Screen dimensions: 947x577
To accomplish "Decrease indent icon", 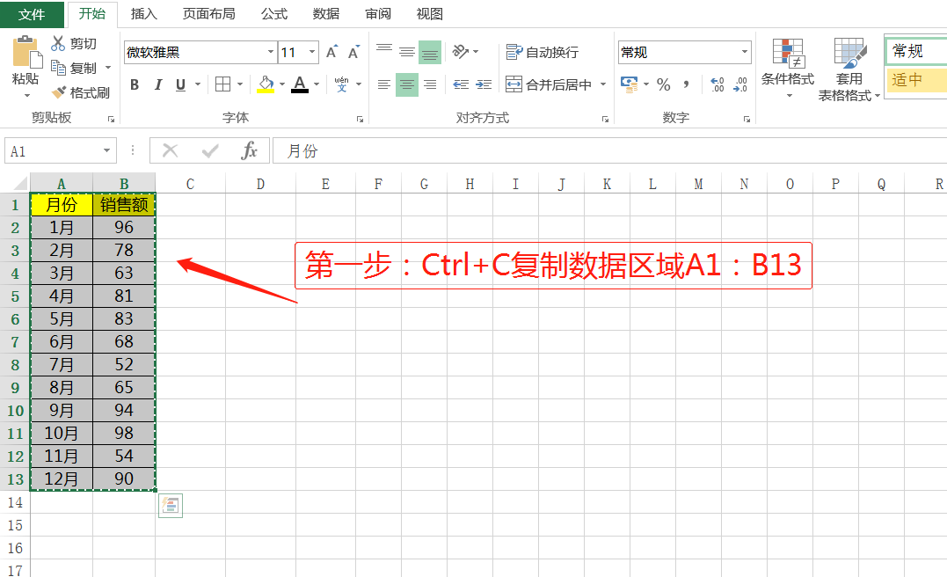I will (x=461, y=84).
